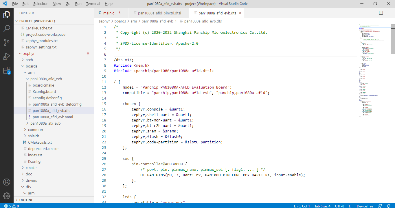Open the Extensions view icon
Viewport: 395px width, 208px height.
click(7, 70)
